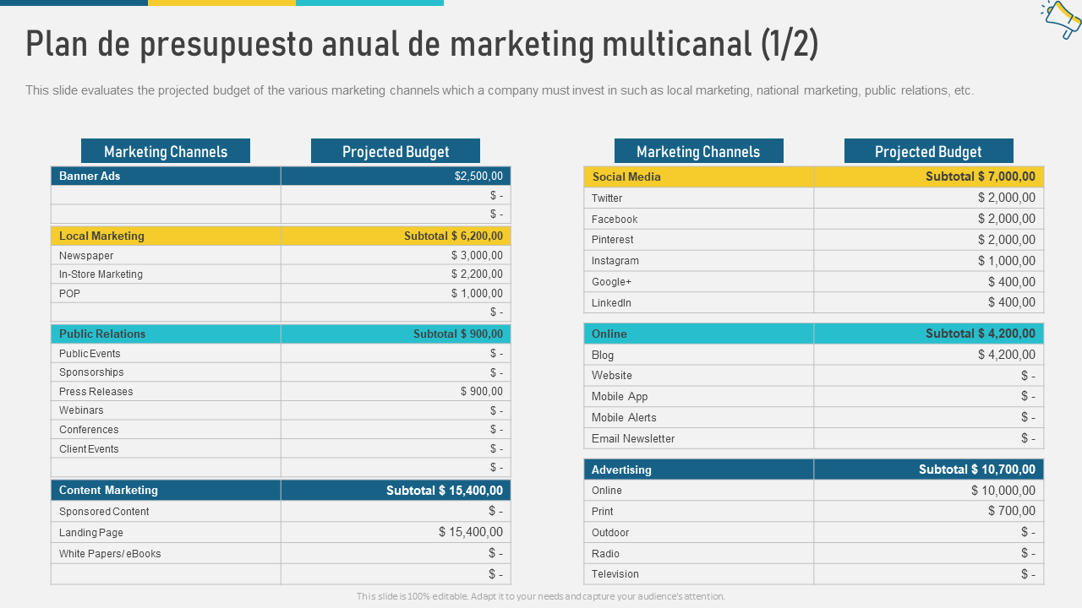This screenshot has width=1082, height=608.
Task: Click the "Sponsorships" row label
Action: (91, 372)
